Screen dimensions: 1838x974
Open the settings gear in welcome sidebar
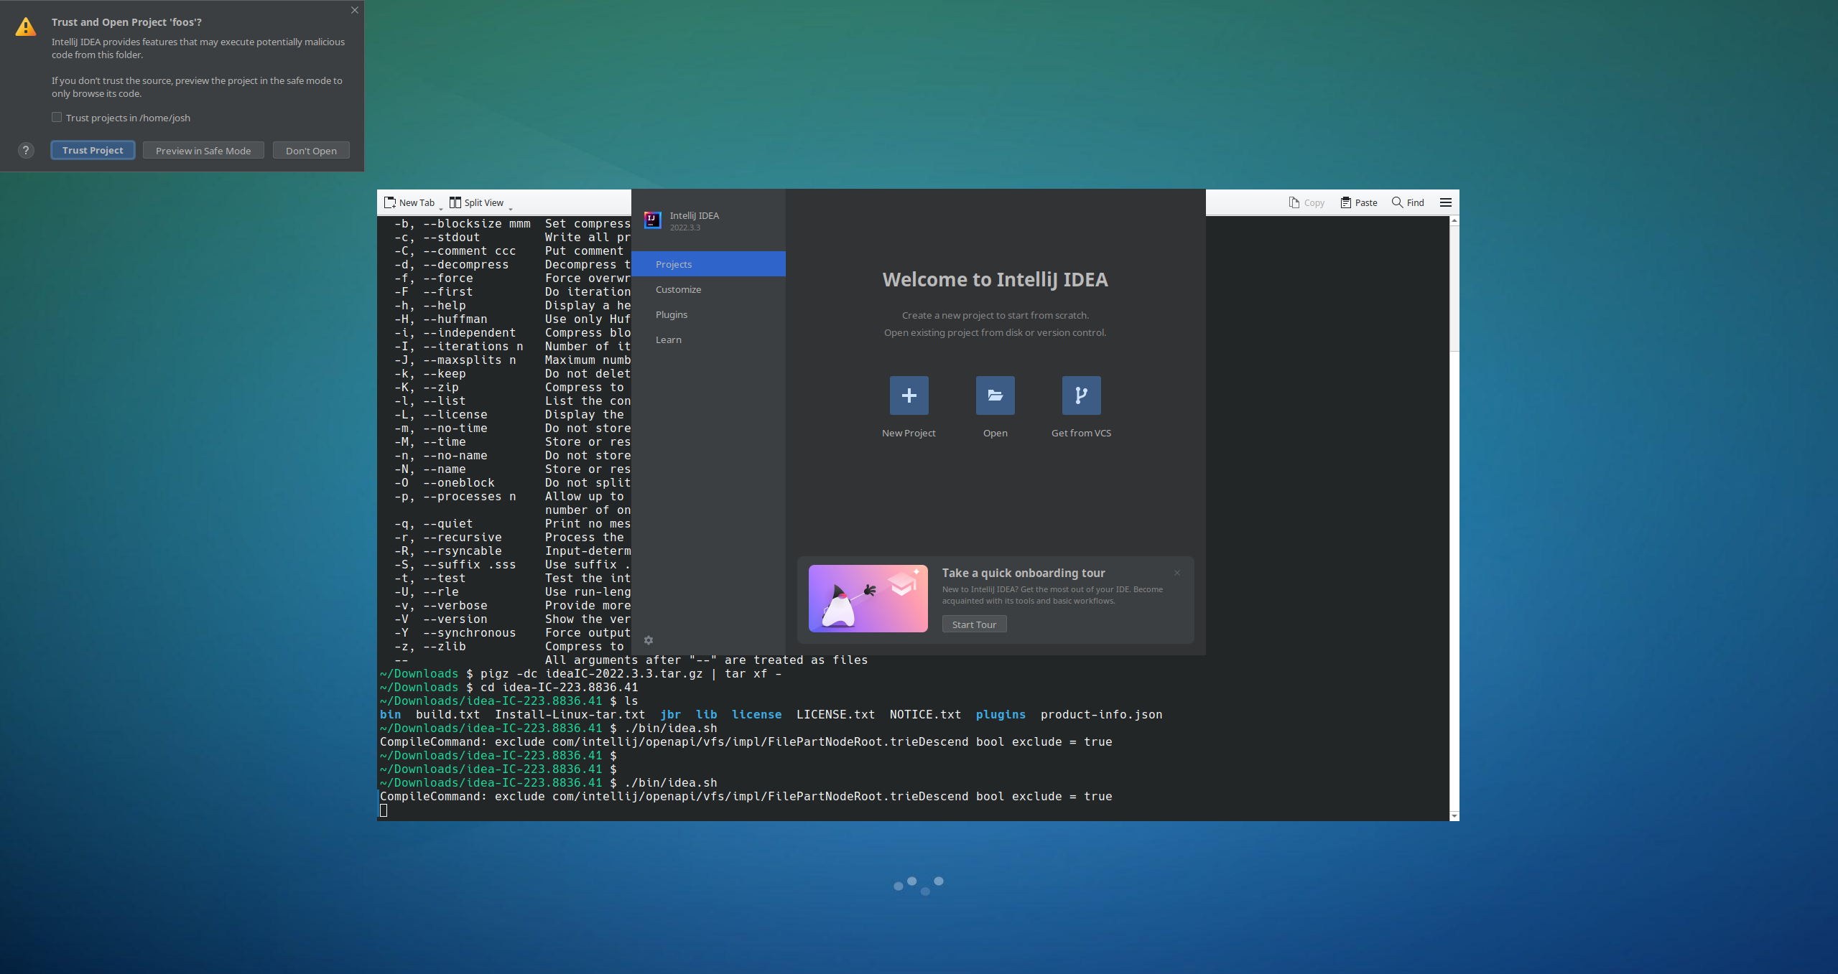point(649,640)
